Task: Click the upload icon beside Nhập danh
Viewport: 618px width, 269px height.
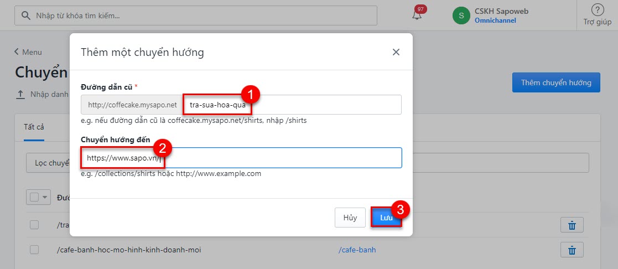Action: point(20,95)
